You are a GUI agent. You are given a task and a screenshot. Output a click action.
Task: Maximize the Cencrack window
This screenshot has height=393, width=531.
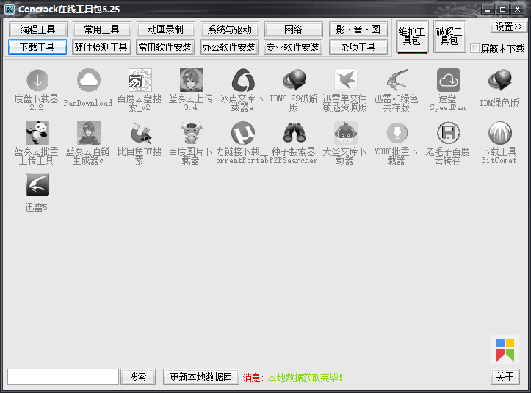pyautogui.click(x=502, y=10)
